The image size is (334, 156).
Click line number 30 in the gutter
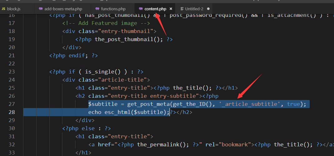click(x=12, y=128)
